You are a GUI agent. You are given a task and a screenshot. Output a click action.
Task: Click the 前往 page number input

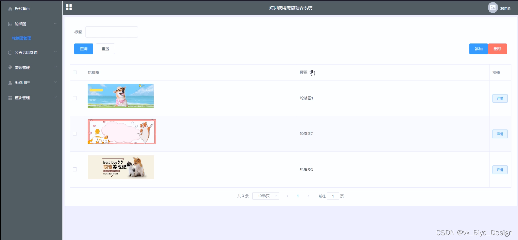333,196
